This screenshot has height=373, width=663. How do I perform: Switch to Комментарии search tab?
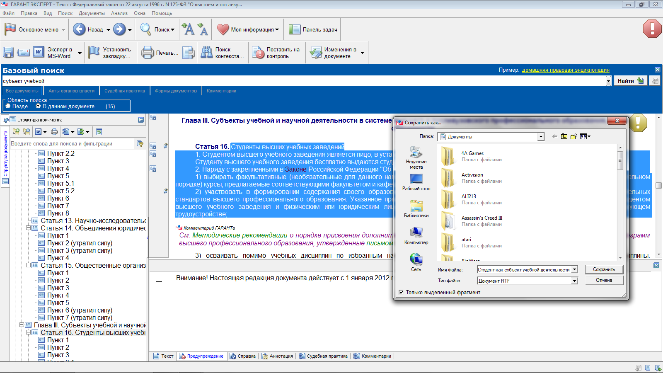(221, 91)
